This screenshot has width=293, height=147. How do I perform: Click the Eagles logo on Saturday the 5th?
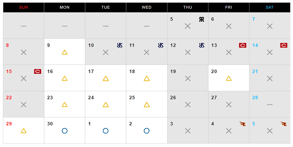pos(284,124)
